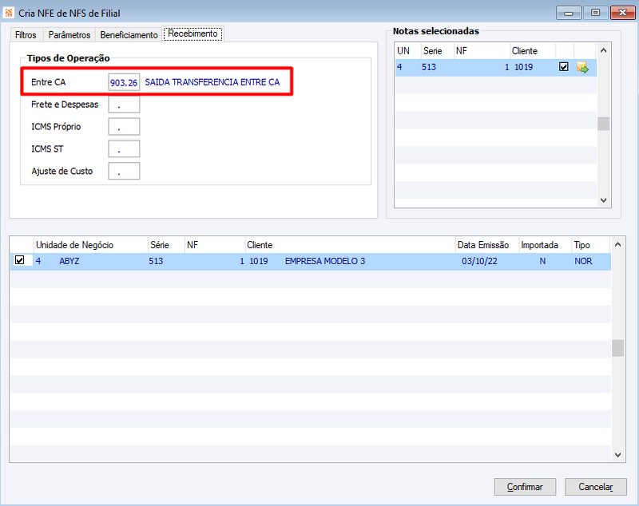Click scroll-up arrow of bottom invoice grid

click(x=617, y=245)
